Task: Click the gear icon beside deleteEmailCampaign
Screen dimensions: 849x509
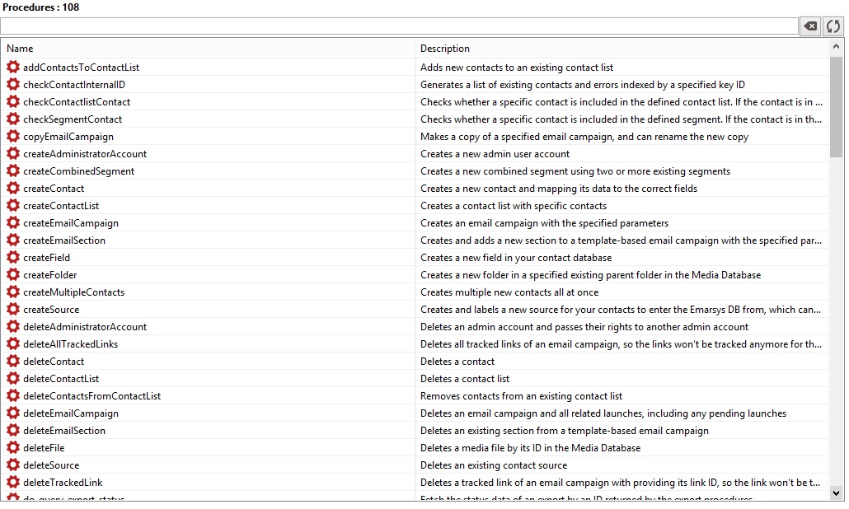Action: [x=13, y=413]
